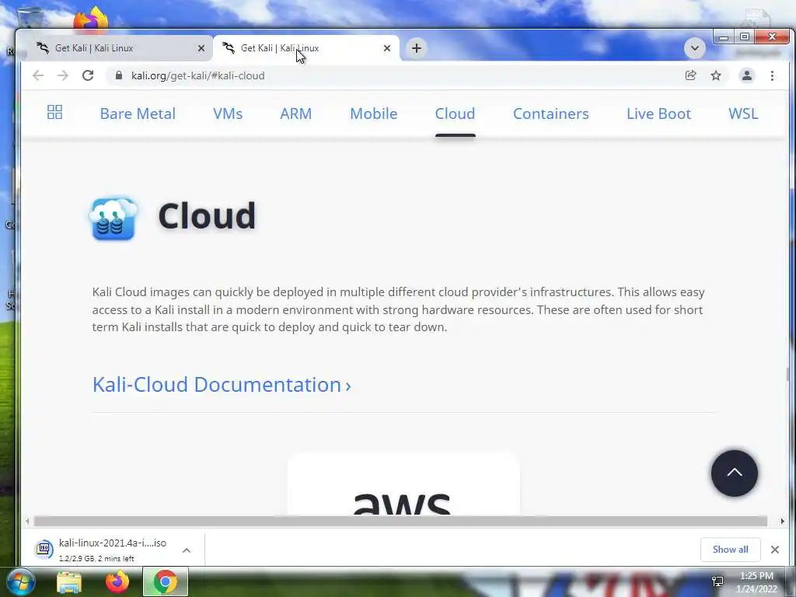Viewport: 796px width, 597px height.
Task: Open the Windows Start menu
Action: pyautogui.click(x=21, y=581)
